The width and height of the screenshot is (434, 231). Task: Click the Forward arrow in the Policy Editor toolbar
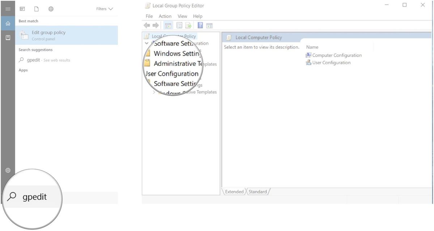coord(156,25)
